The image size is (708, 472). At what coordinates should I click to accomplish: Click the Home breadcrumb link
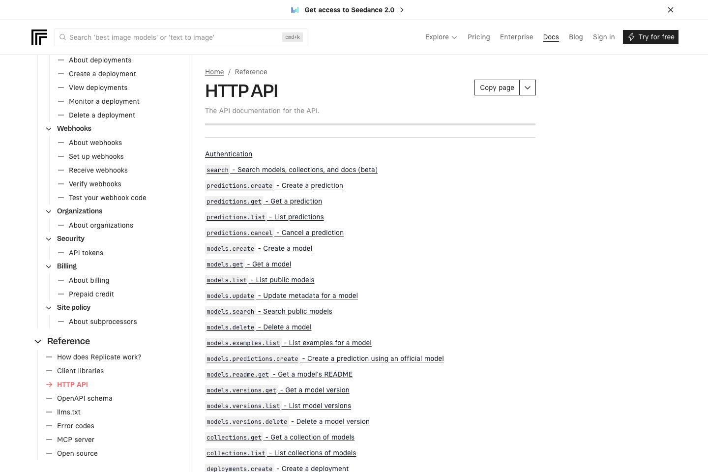pos(214,72)
